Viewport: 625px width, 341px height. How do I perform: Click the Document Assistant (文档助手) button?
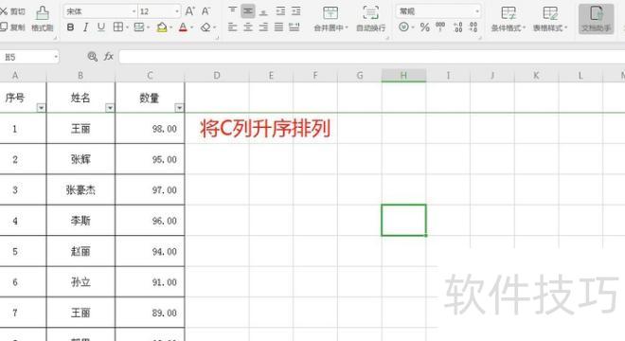click(x=596, y=19)
